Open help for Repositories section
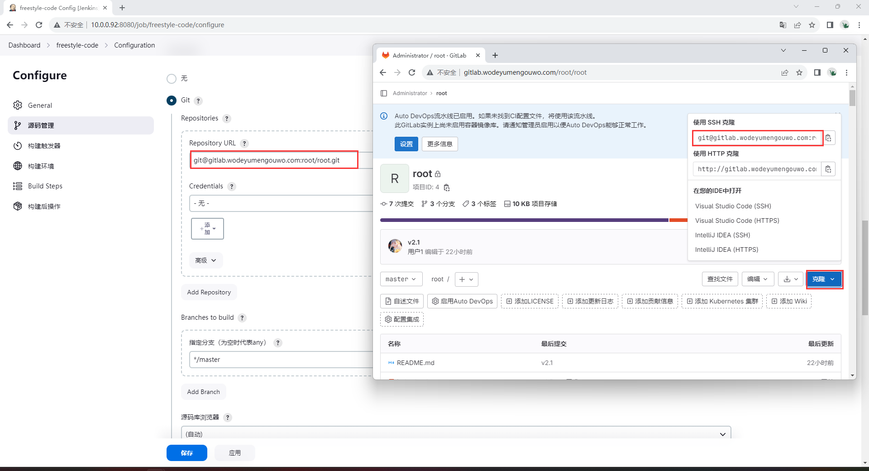The width and height of the screenshot is (869, 471). [227, 119]
